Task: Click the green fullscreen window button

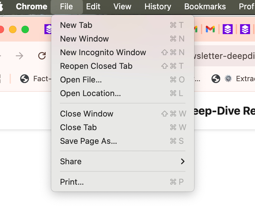Action: tap(25, 29)
